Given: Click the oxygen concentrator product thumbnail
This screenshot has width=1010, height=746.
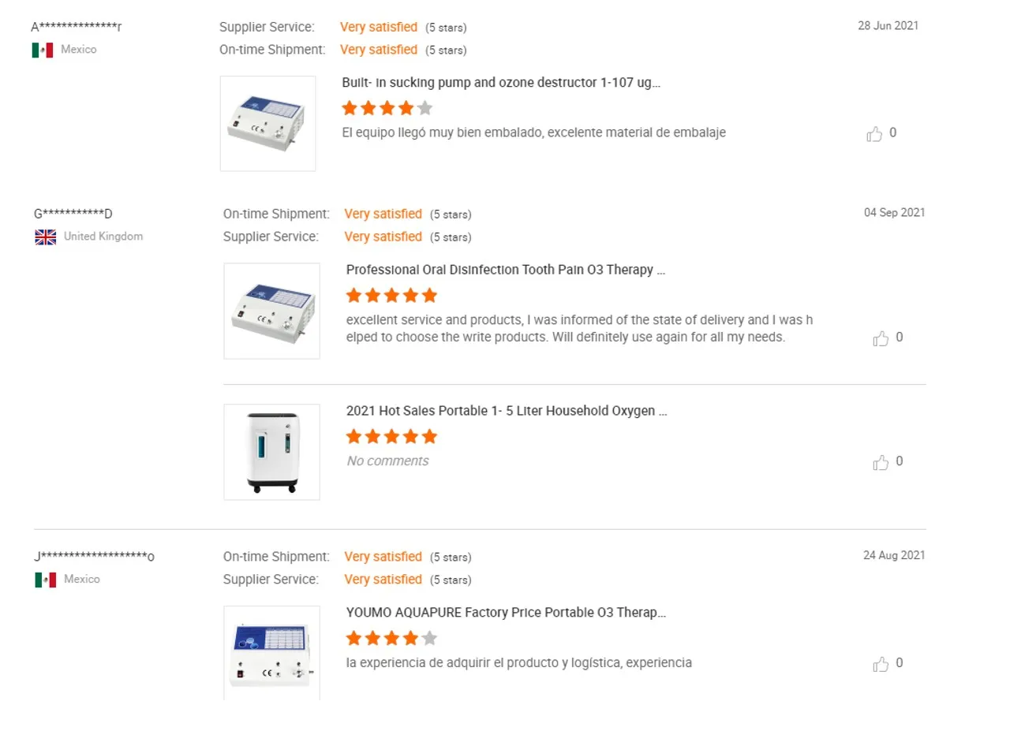Looking at the screenshot, I should (271, 451).
